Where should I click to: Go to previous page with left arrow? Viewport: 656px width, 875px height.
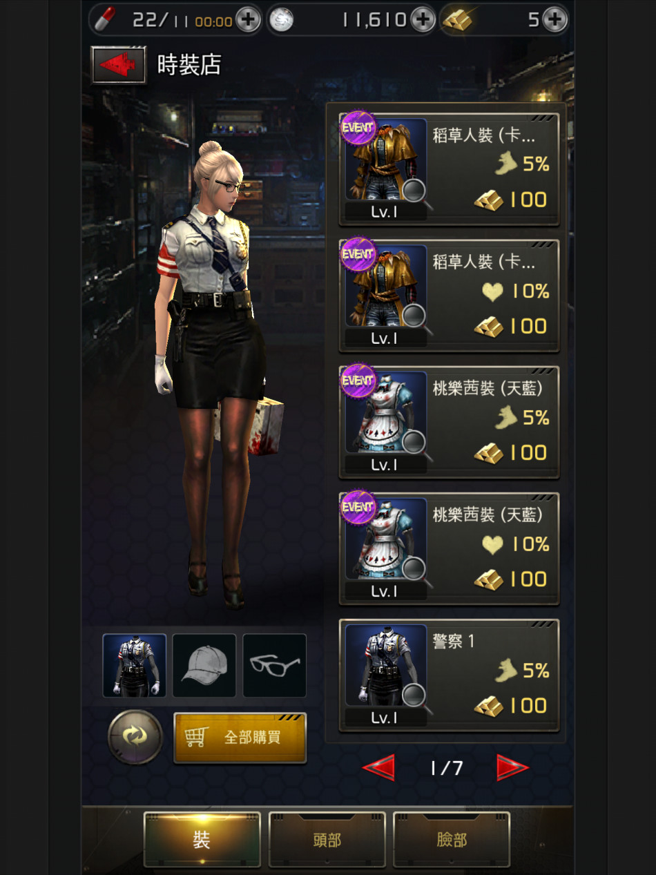378,768
